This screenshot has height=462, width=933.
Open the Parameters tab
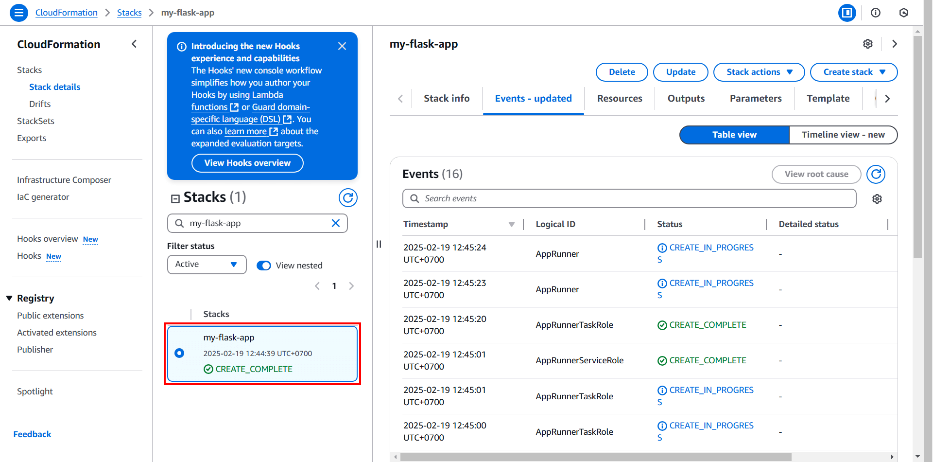756,99
